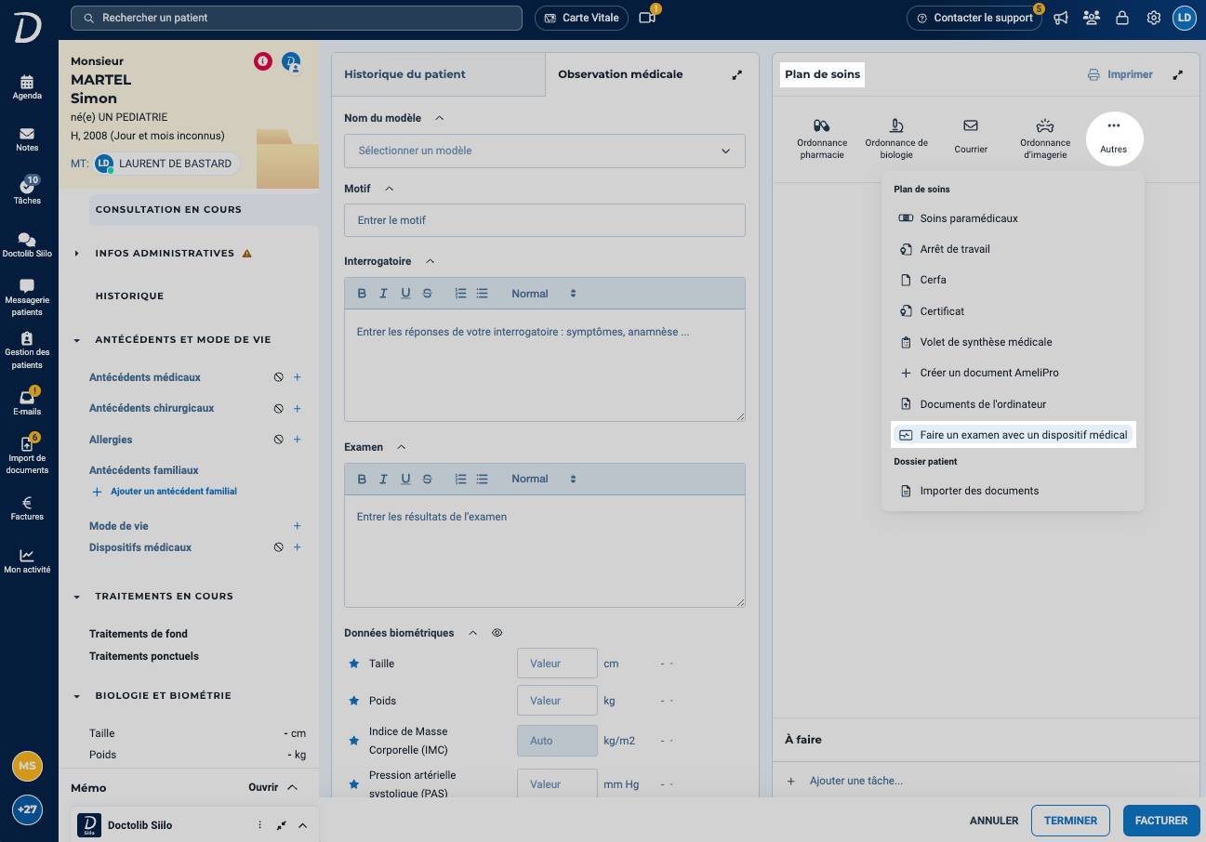Open the announcements megaphone icon
The image size is (1206, 842).
click(x=1061, y=18)
